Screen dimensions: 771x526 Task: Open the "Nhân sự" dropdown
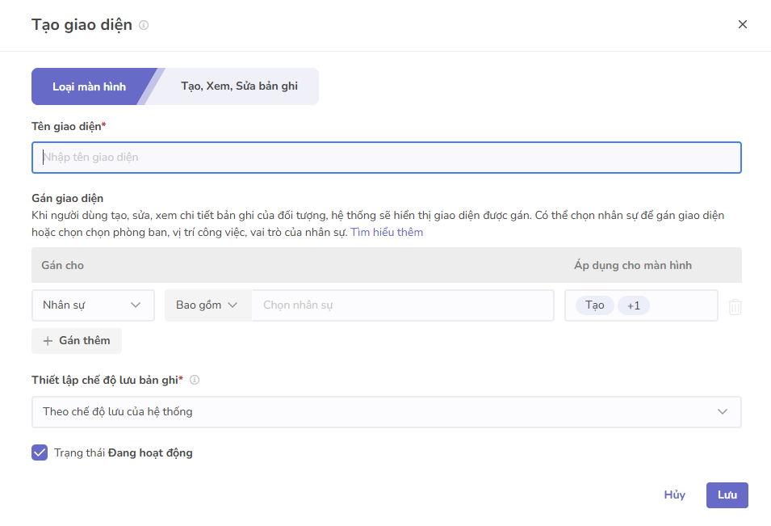coord(93,305)
